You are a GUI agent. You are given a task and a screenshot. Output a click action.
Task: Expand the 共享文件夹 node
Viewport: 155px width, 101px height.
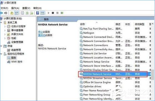point(5,34)
